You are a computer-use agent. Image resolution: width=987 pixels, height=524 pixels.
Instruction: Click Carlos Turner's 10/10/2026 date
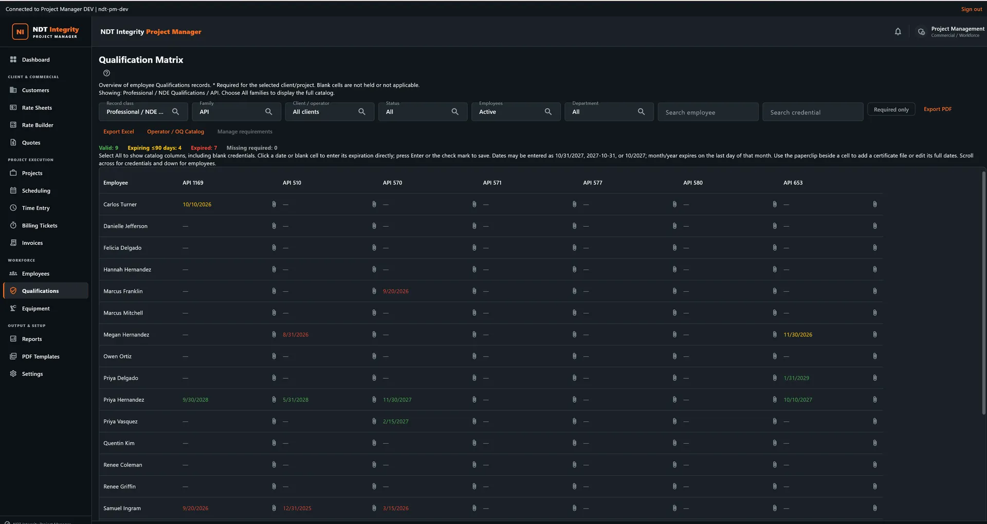tap(197, 204)
